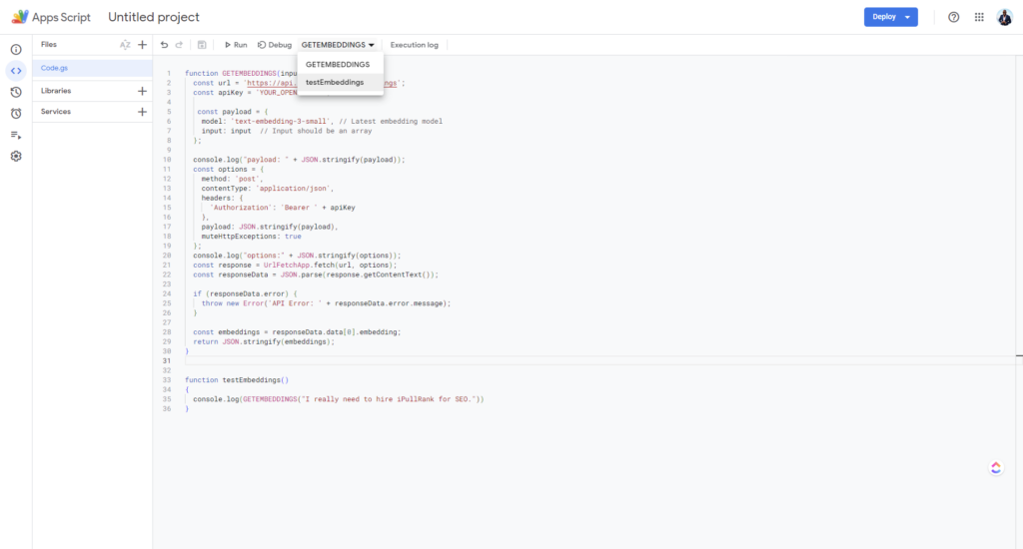Viewport: 1023px width, 549px height.
Task: Open Project Settings gear icon
Action: click(x=16, y=157)
